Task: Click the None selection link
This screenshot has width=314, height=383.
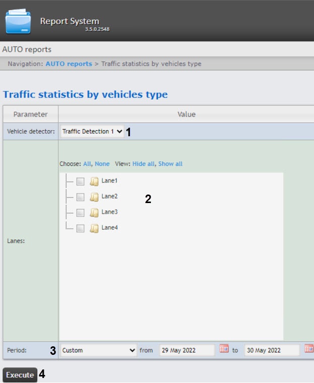Action: tap(102, 164)
